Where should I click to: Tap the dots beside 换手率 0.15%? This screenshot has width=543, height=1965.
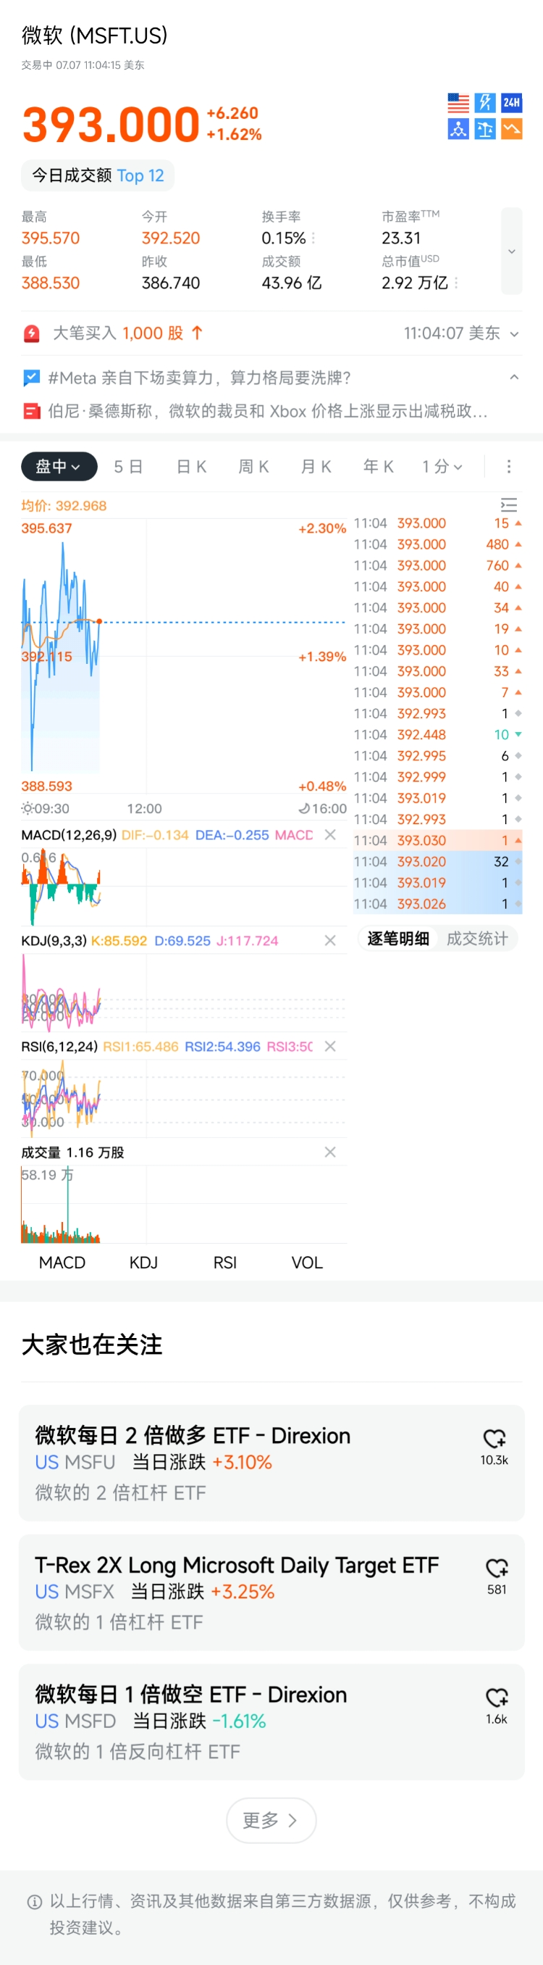tap(313, 238)
